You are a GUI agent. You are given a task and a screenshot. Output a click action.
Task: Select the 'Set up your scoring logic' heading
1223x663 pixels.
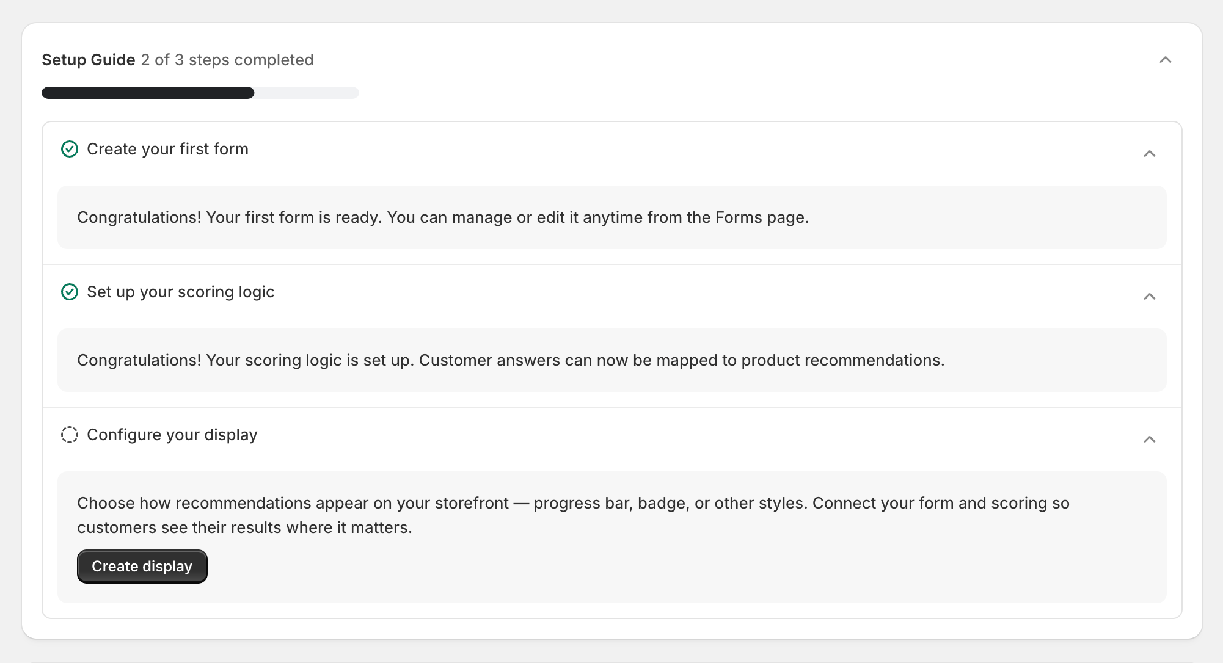180,292
